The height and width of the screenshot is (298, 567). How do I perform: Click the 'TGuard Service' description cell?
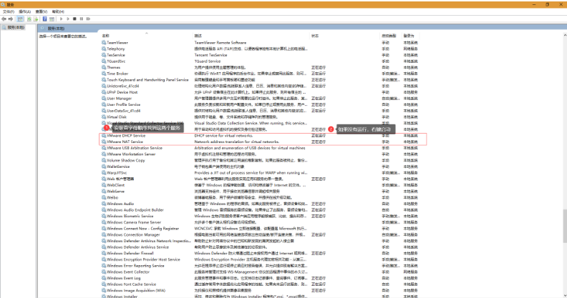point(207,61)
